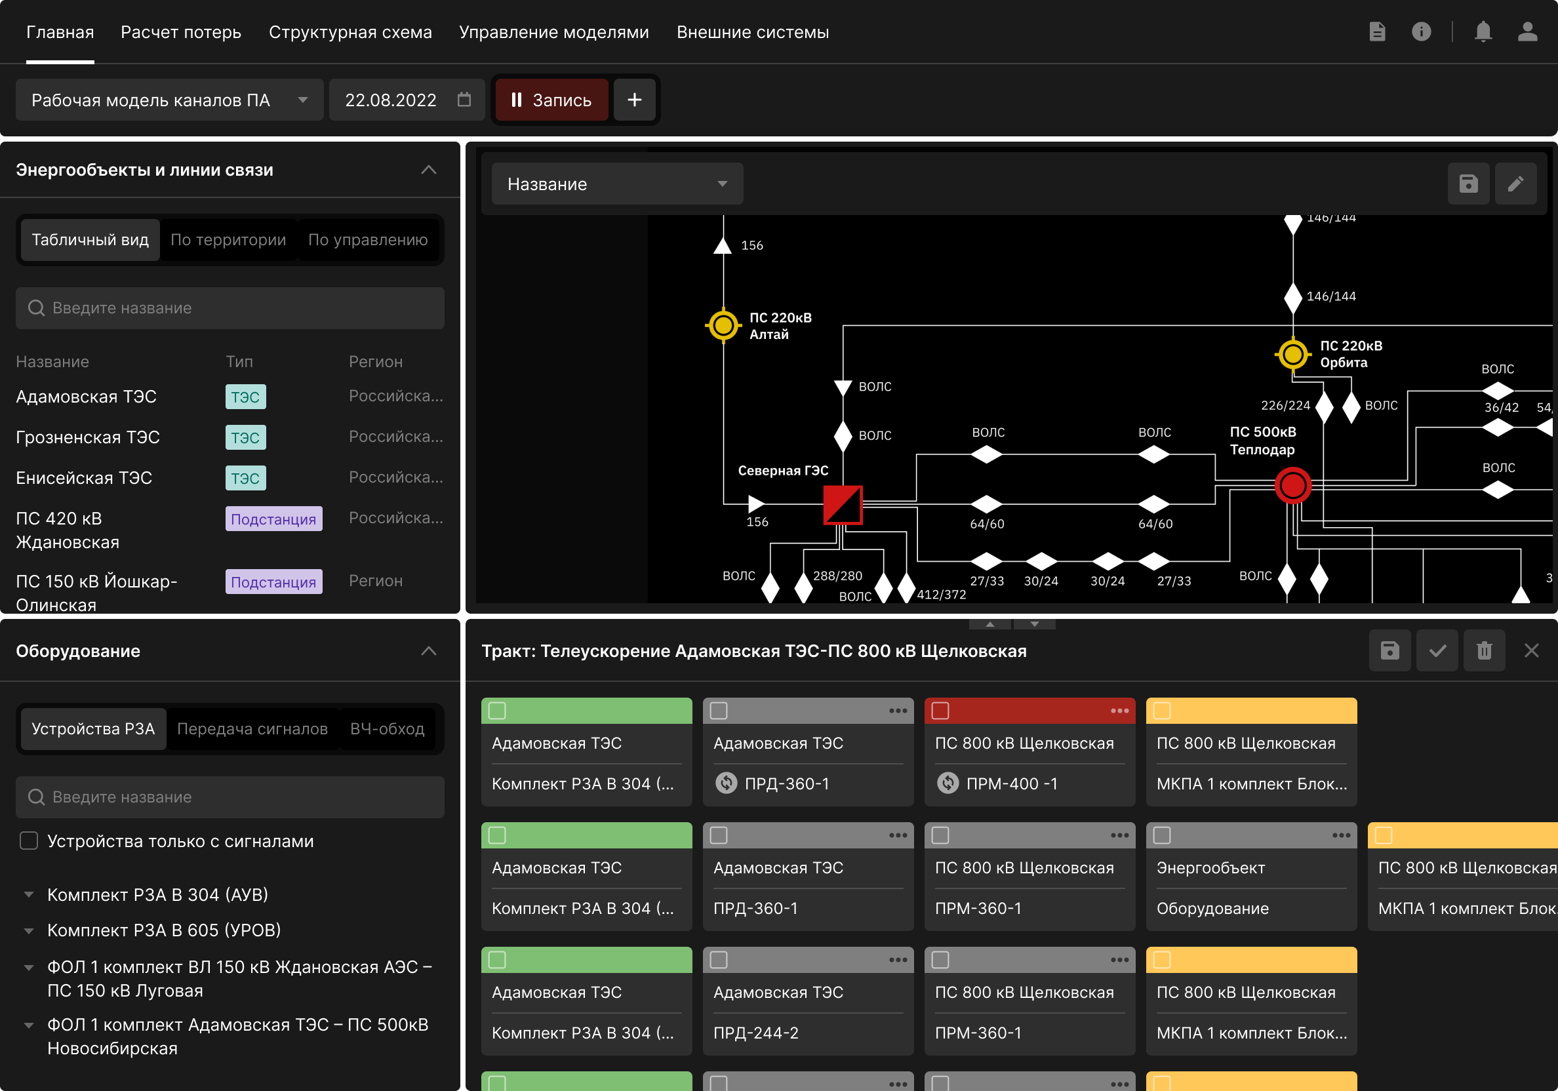
Task: Enable the checkbox on ПРМ-400 -1 red card
Action: [941, 710]
